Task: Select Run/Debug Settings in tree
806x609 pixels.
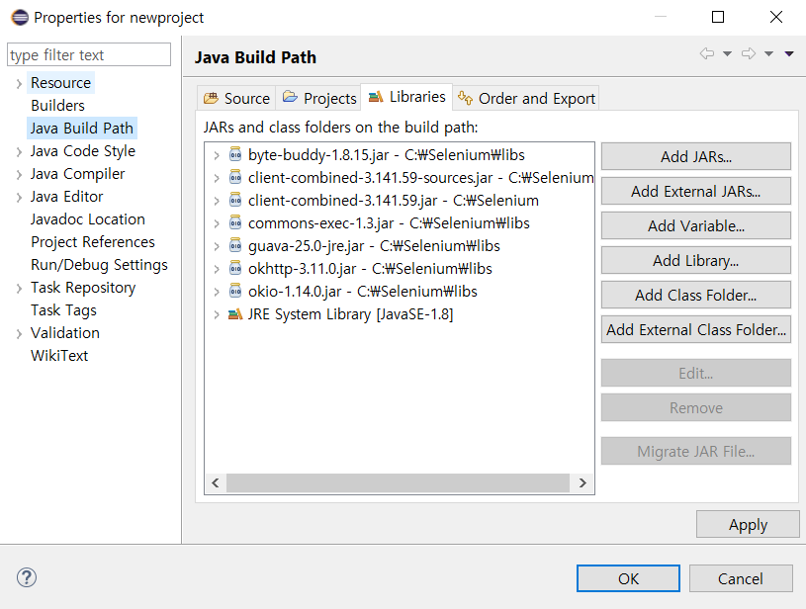Action: pyautogui.click(x=99, y=265)
